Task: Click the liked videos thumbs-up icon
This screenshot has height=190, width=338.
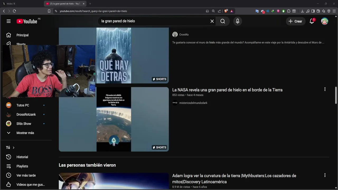Action: click(x=9, y=185)
